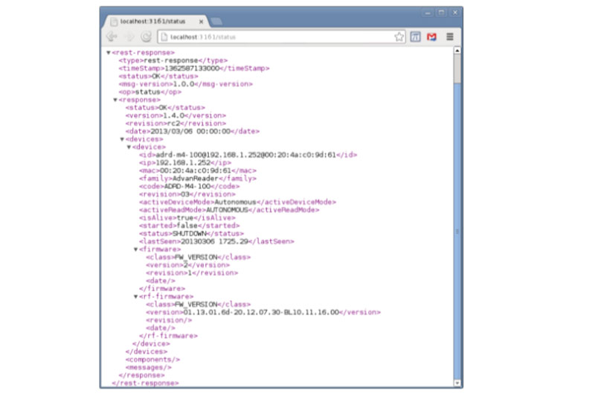Collapse the response node
Screen dimensions: 595x402
(x=115, y=100)
